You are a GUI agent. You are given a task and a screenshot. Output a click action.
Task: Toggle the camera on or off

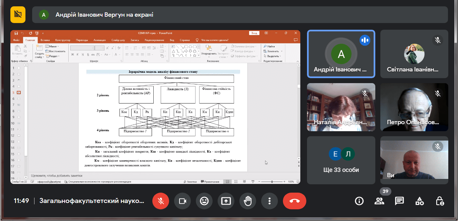pyautogui.click(x=182, y=201)
